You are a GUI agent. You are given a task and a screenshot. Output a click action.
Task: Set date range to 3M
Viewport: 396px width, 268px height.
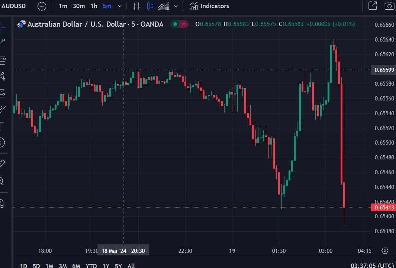click(x=62, y=266)
